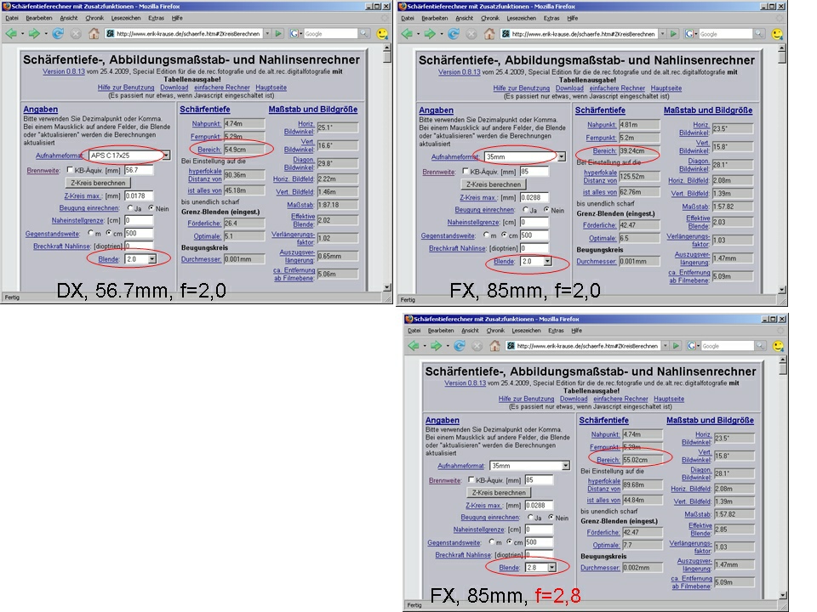Viewport: 817px width, 612px height.
Task: Choose 'm' unit radio in DX window
Action: (x=91, y=233)
